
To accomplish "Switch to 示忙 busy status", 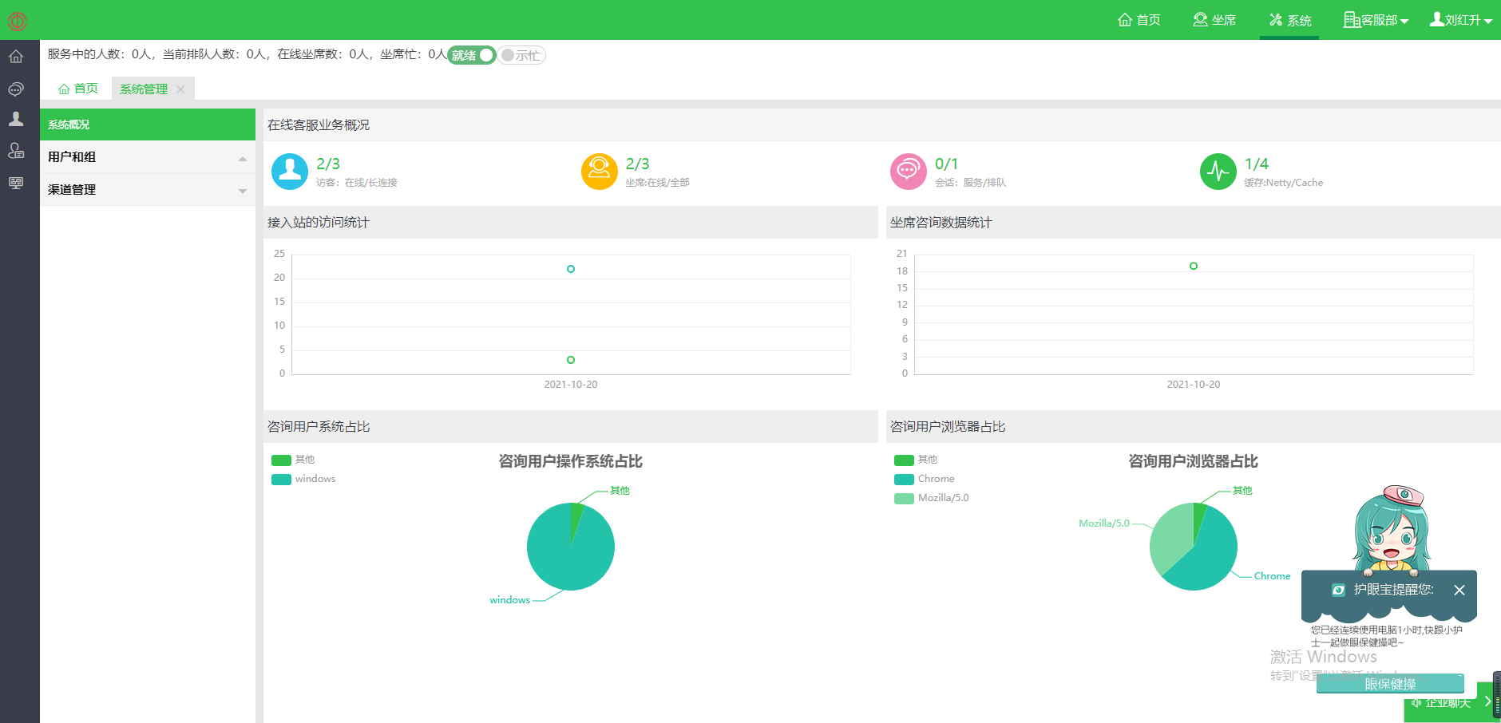I will 521,55.
